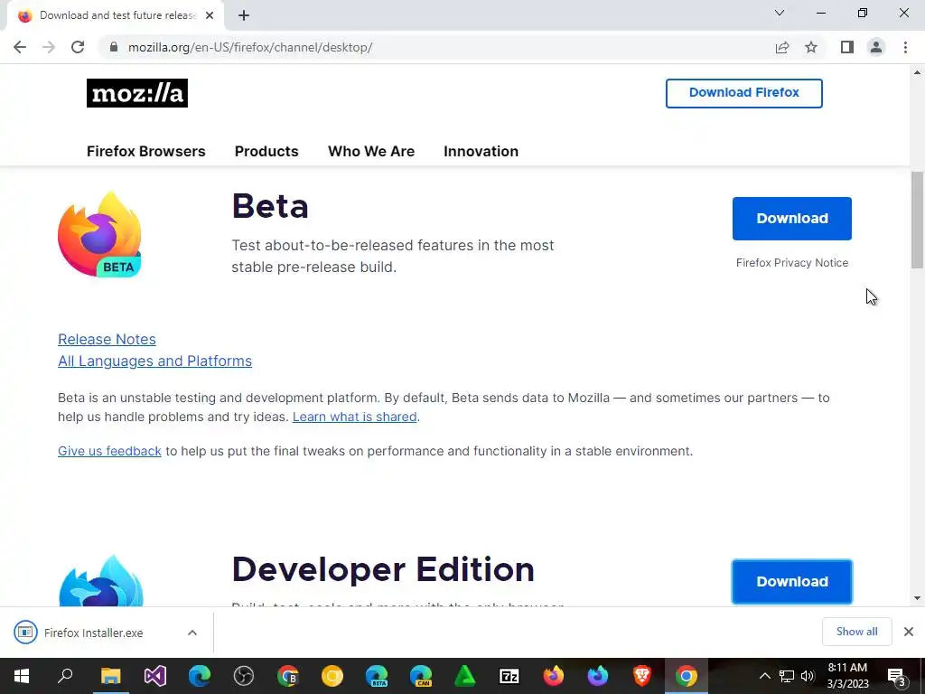Screen dimensions: 925x694
Task: Open the Chrome profile menu
Action: (x=876, y=47)
